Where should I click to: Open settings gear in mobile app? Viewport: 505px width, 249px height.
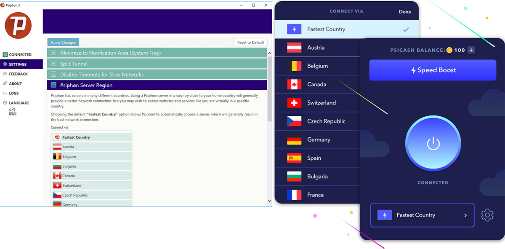pos(487,215)
